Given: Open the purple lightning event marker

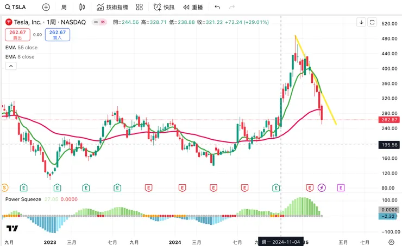Looking at the screenshot, I should coord(322,187).
